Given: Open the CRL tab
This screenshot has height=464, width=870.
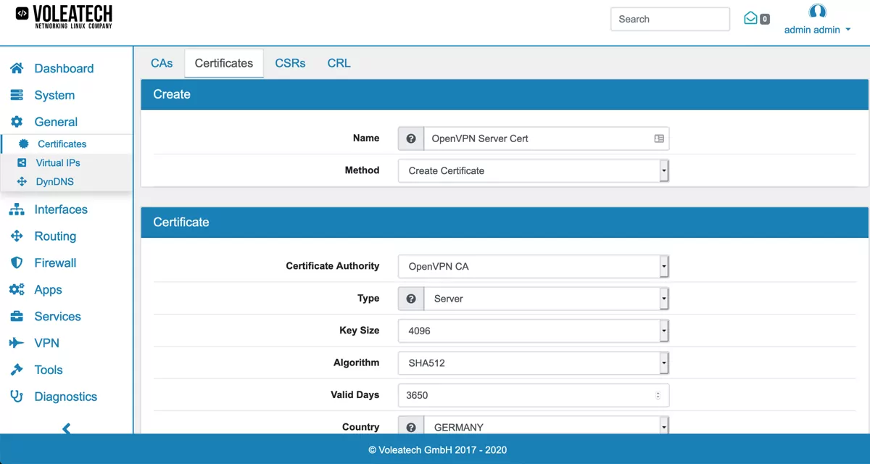Looking at the screenshot, I should [339, 63].
